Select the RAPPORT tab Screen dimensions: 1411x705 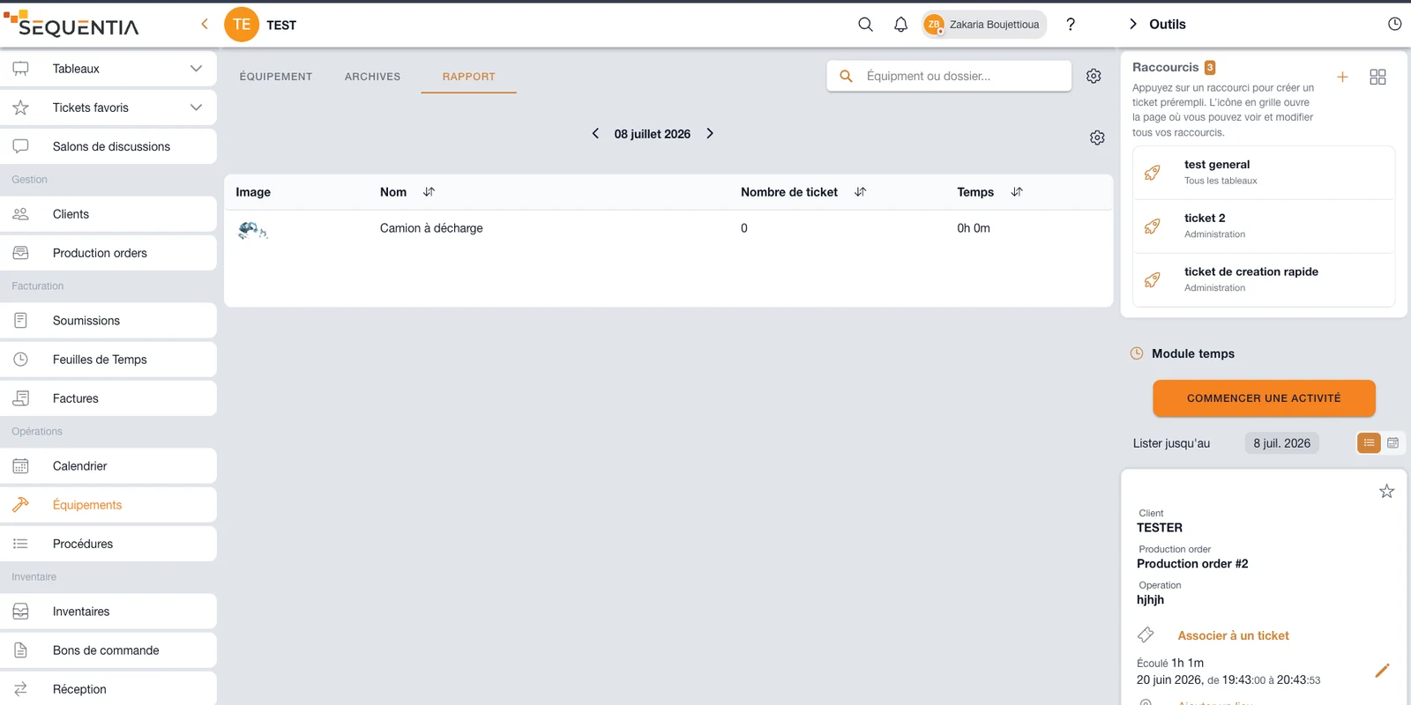tap(469, 77)
